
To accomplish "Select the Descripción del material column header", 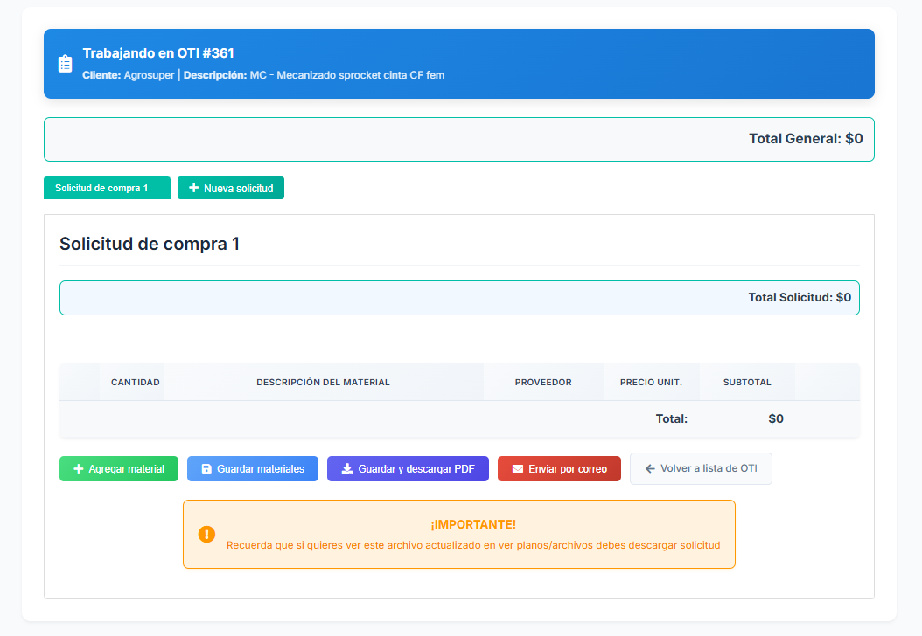I will pyautogui.click(x=323, y=383).
